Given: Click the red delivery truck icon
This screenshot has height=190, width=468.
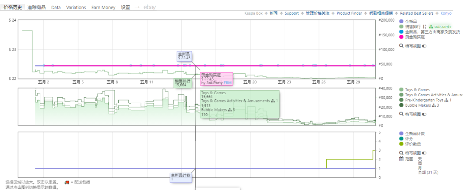Looking at the screenshot, I should (67, 182).
